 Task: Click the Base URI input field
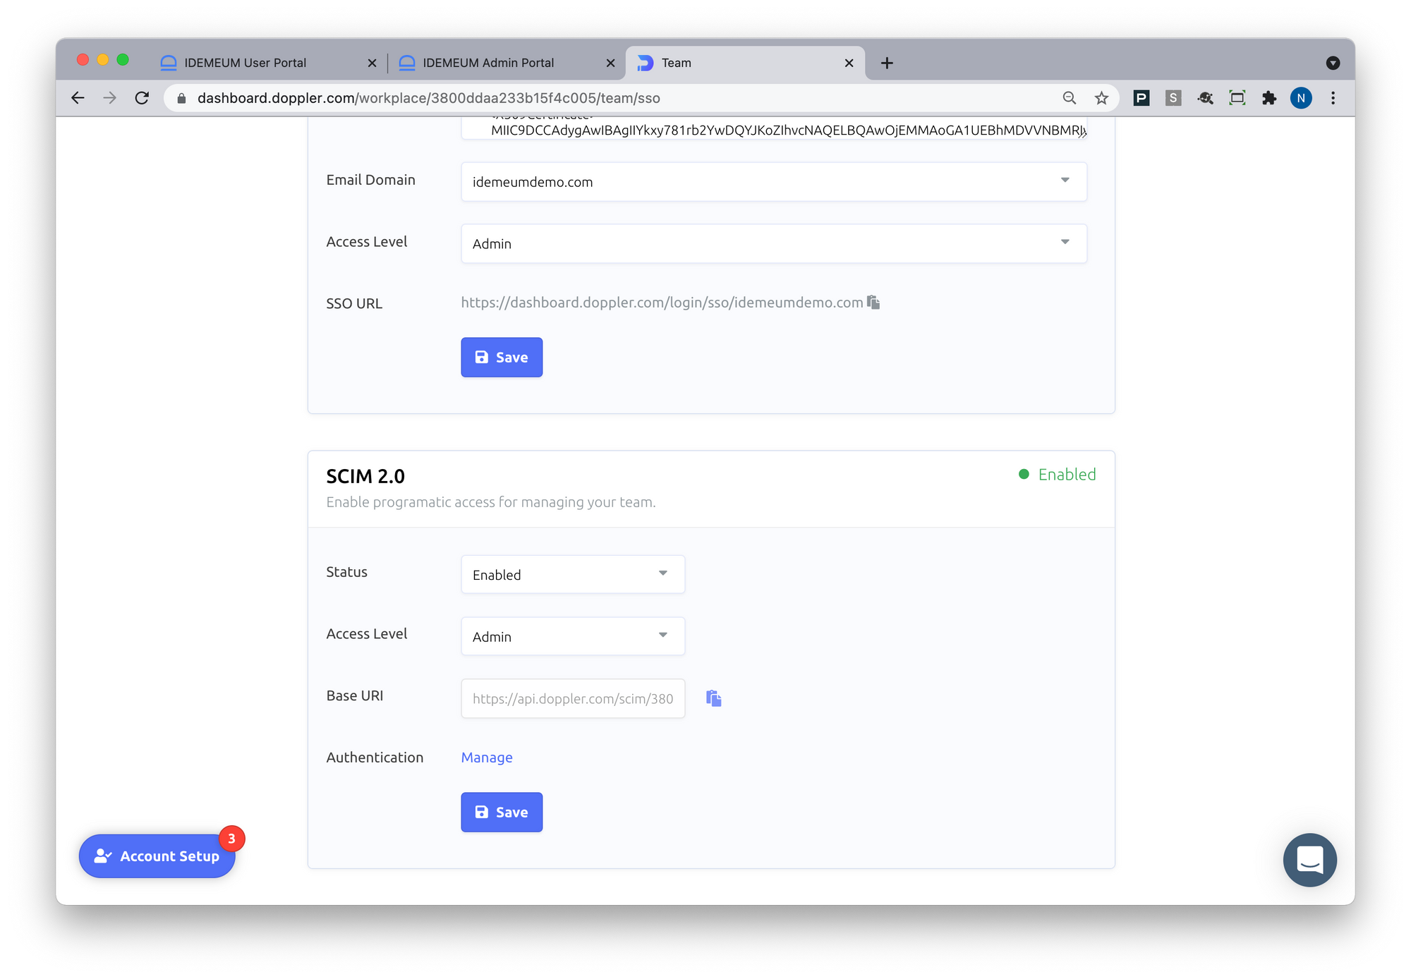pyautogui.click(x=573, y=698)
